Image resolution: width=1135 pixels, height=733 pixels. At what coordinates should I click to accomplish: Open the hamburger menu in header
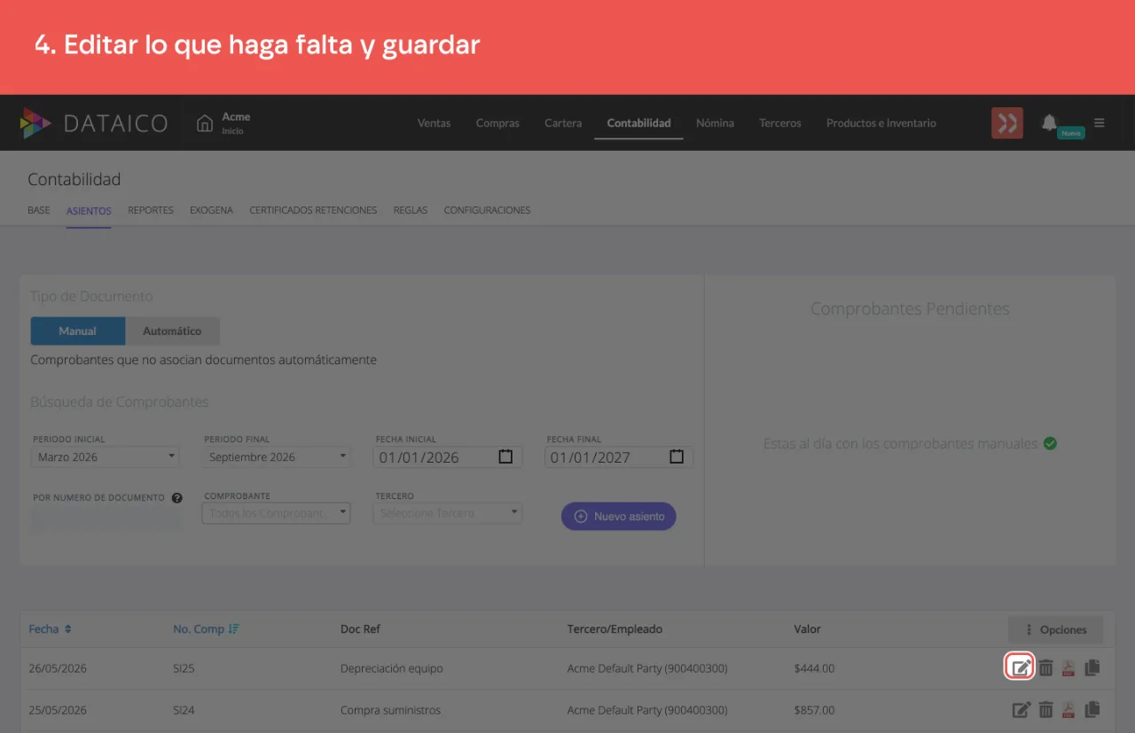point(1100,122)
